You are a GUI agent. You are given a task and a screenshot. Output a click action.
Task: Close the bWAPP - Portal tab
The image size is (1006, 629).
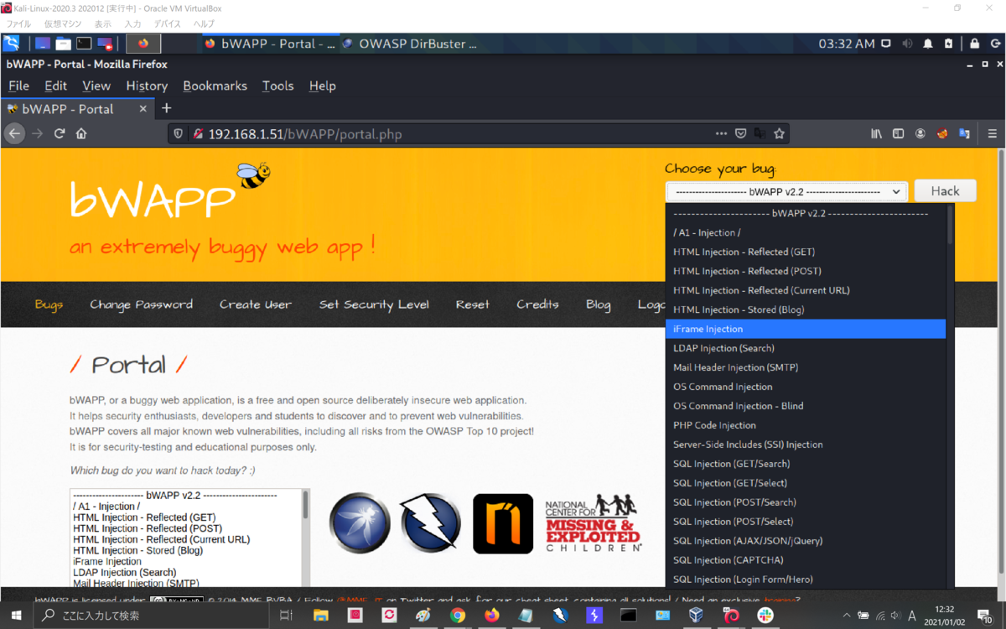coord(143,109)
